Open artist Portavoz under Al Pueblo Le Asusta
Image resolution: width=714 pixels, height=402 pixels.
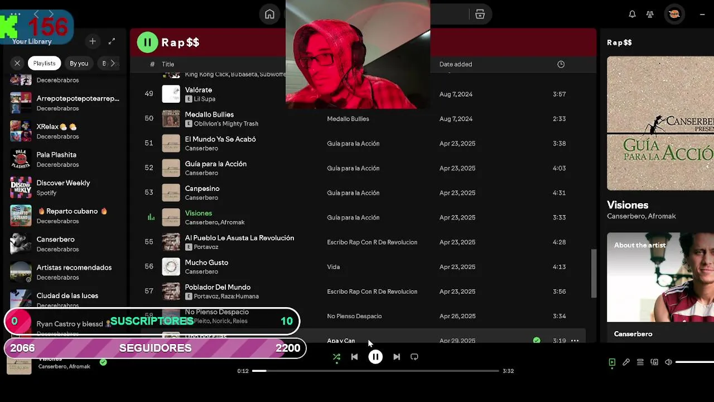pyautogui.click(x=206, y=247)
